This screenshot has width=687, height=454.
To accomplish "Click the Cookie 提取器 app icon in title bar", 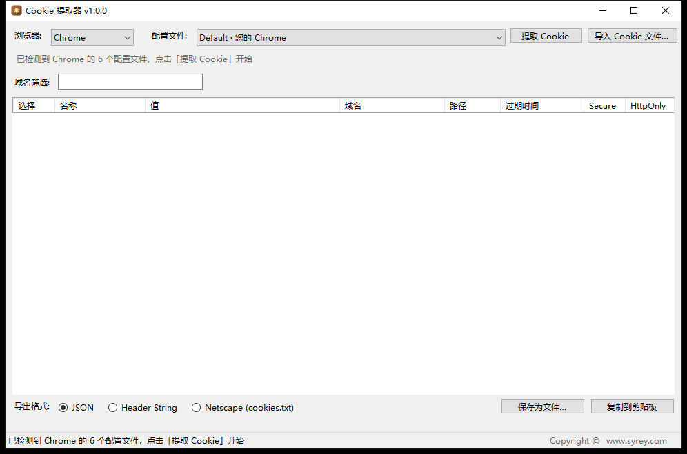I will click(17, 10).
